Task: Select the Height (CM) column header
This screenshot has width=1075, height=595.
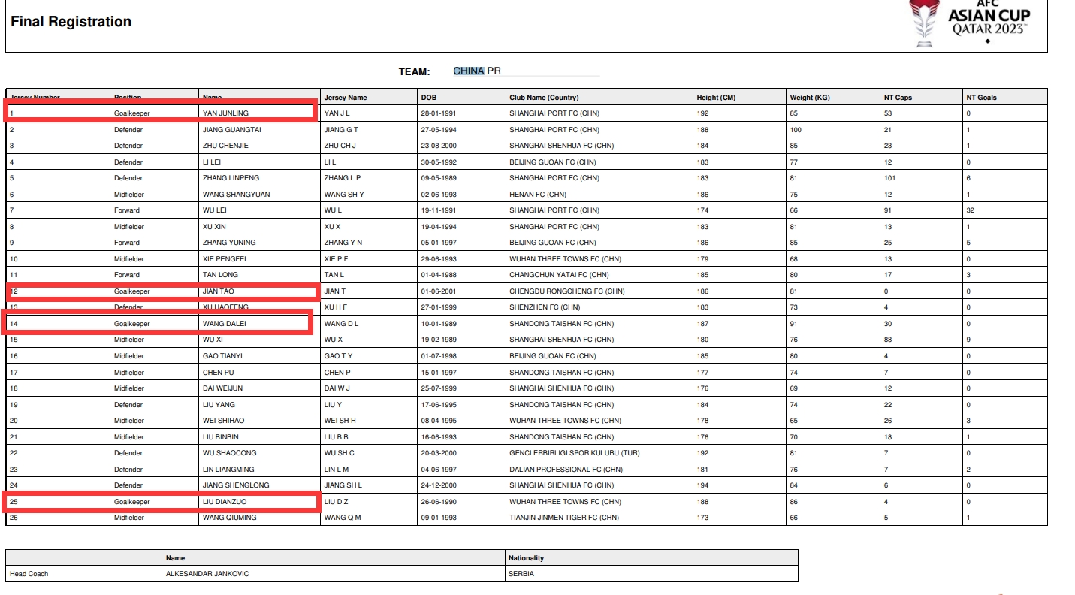Action: pos(716,98)
